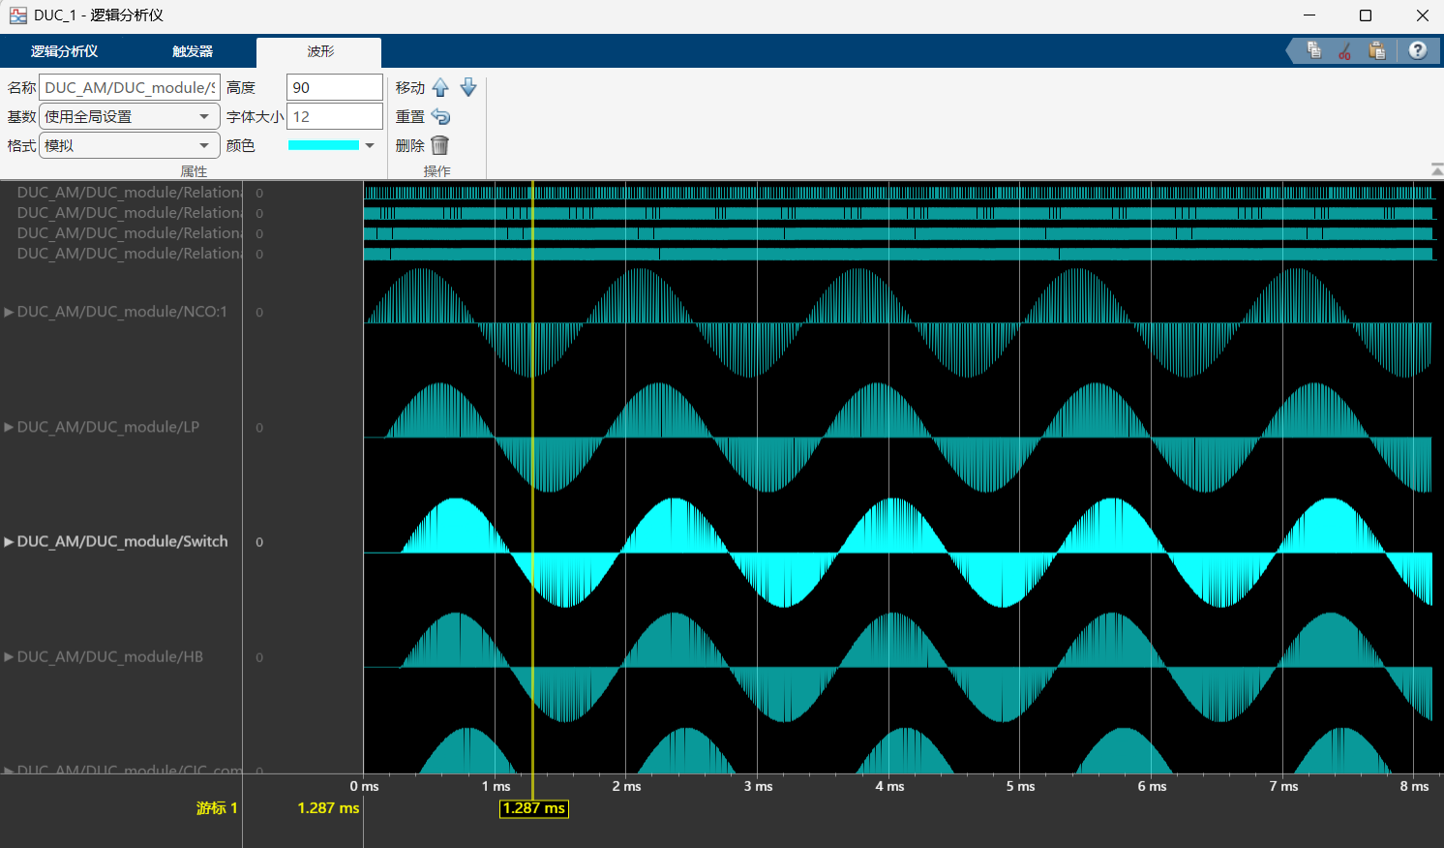Move the wave up with the up arrow
Screen dimensions: 1444x848
(440, 88)
